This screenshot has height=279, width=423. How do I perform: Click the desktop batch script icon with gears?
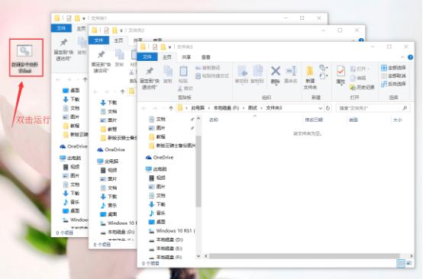(x=24, y=50)
